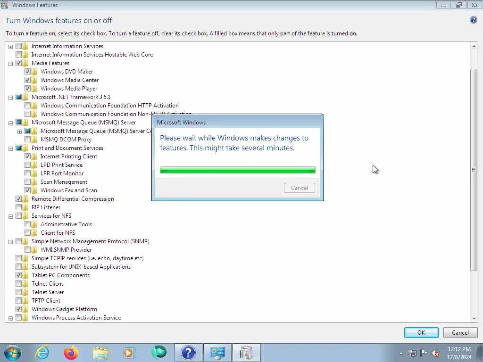Collapse the Media Features node
The width and height of the screenshot is (483, 362).
(x=10, y=64)
